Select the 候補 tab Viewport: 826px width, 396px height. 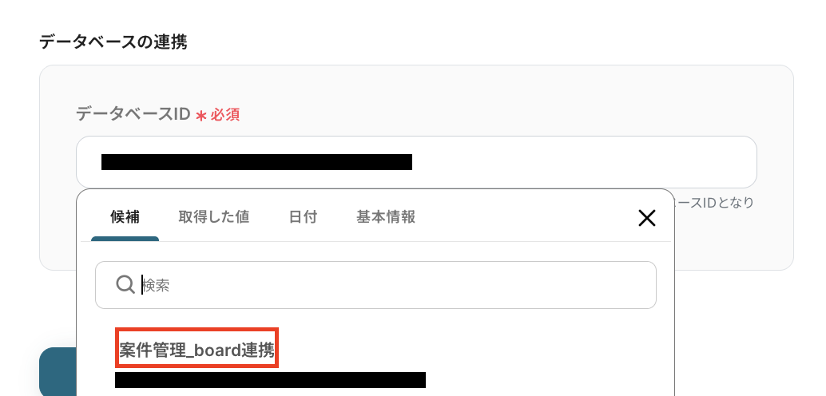point(125,216)
